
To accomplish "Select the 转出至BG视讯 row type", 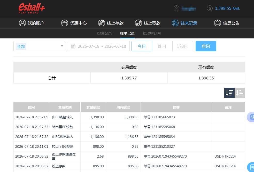I will [63, 146].
